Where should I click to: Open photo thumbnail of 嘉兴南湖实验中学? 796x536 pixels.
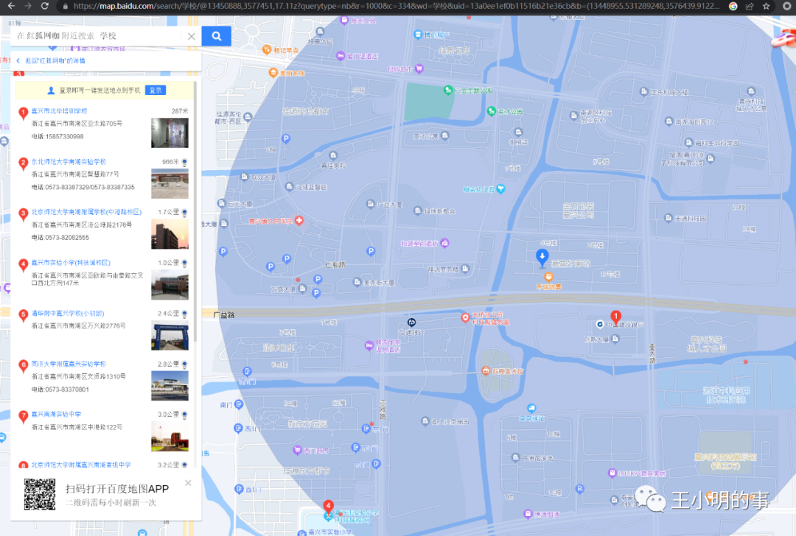tap(170, 437)
